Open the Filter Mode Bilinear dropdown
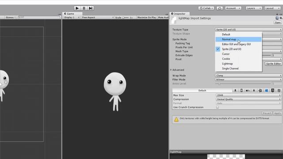 (x=249, y=79)
